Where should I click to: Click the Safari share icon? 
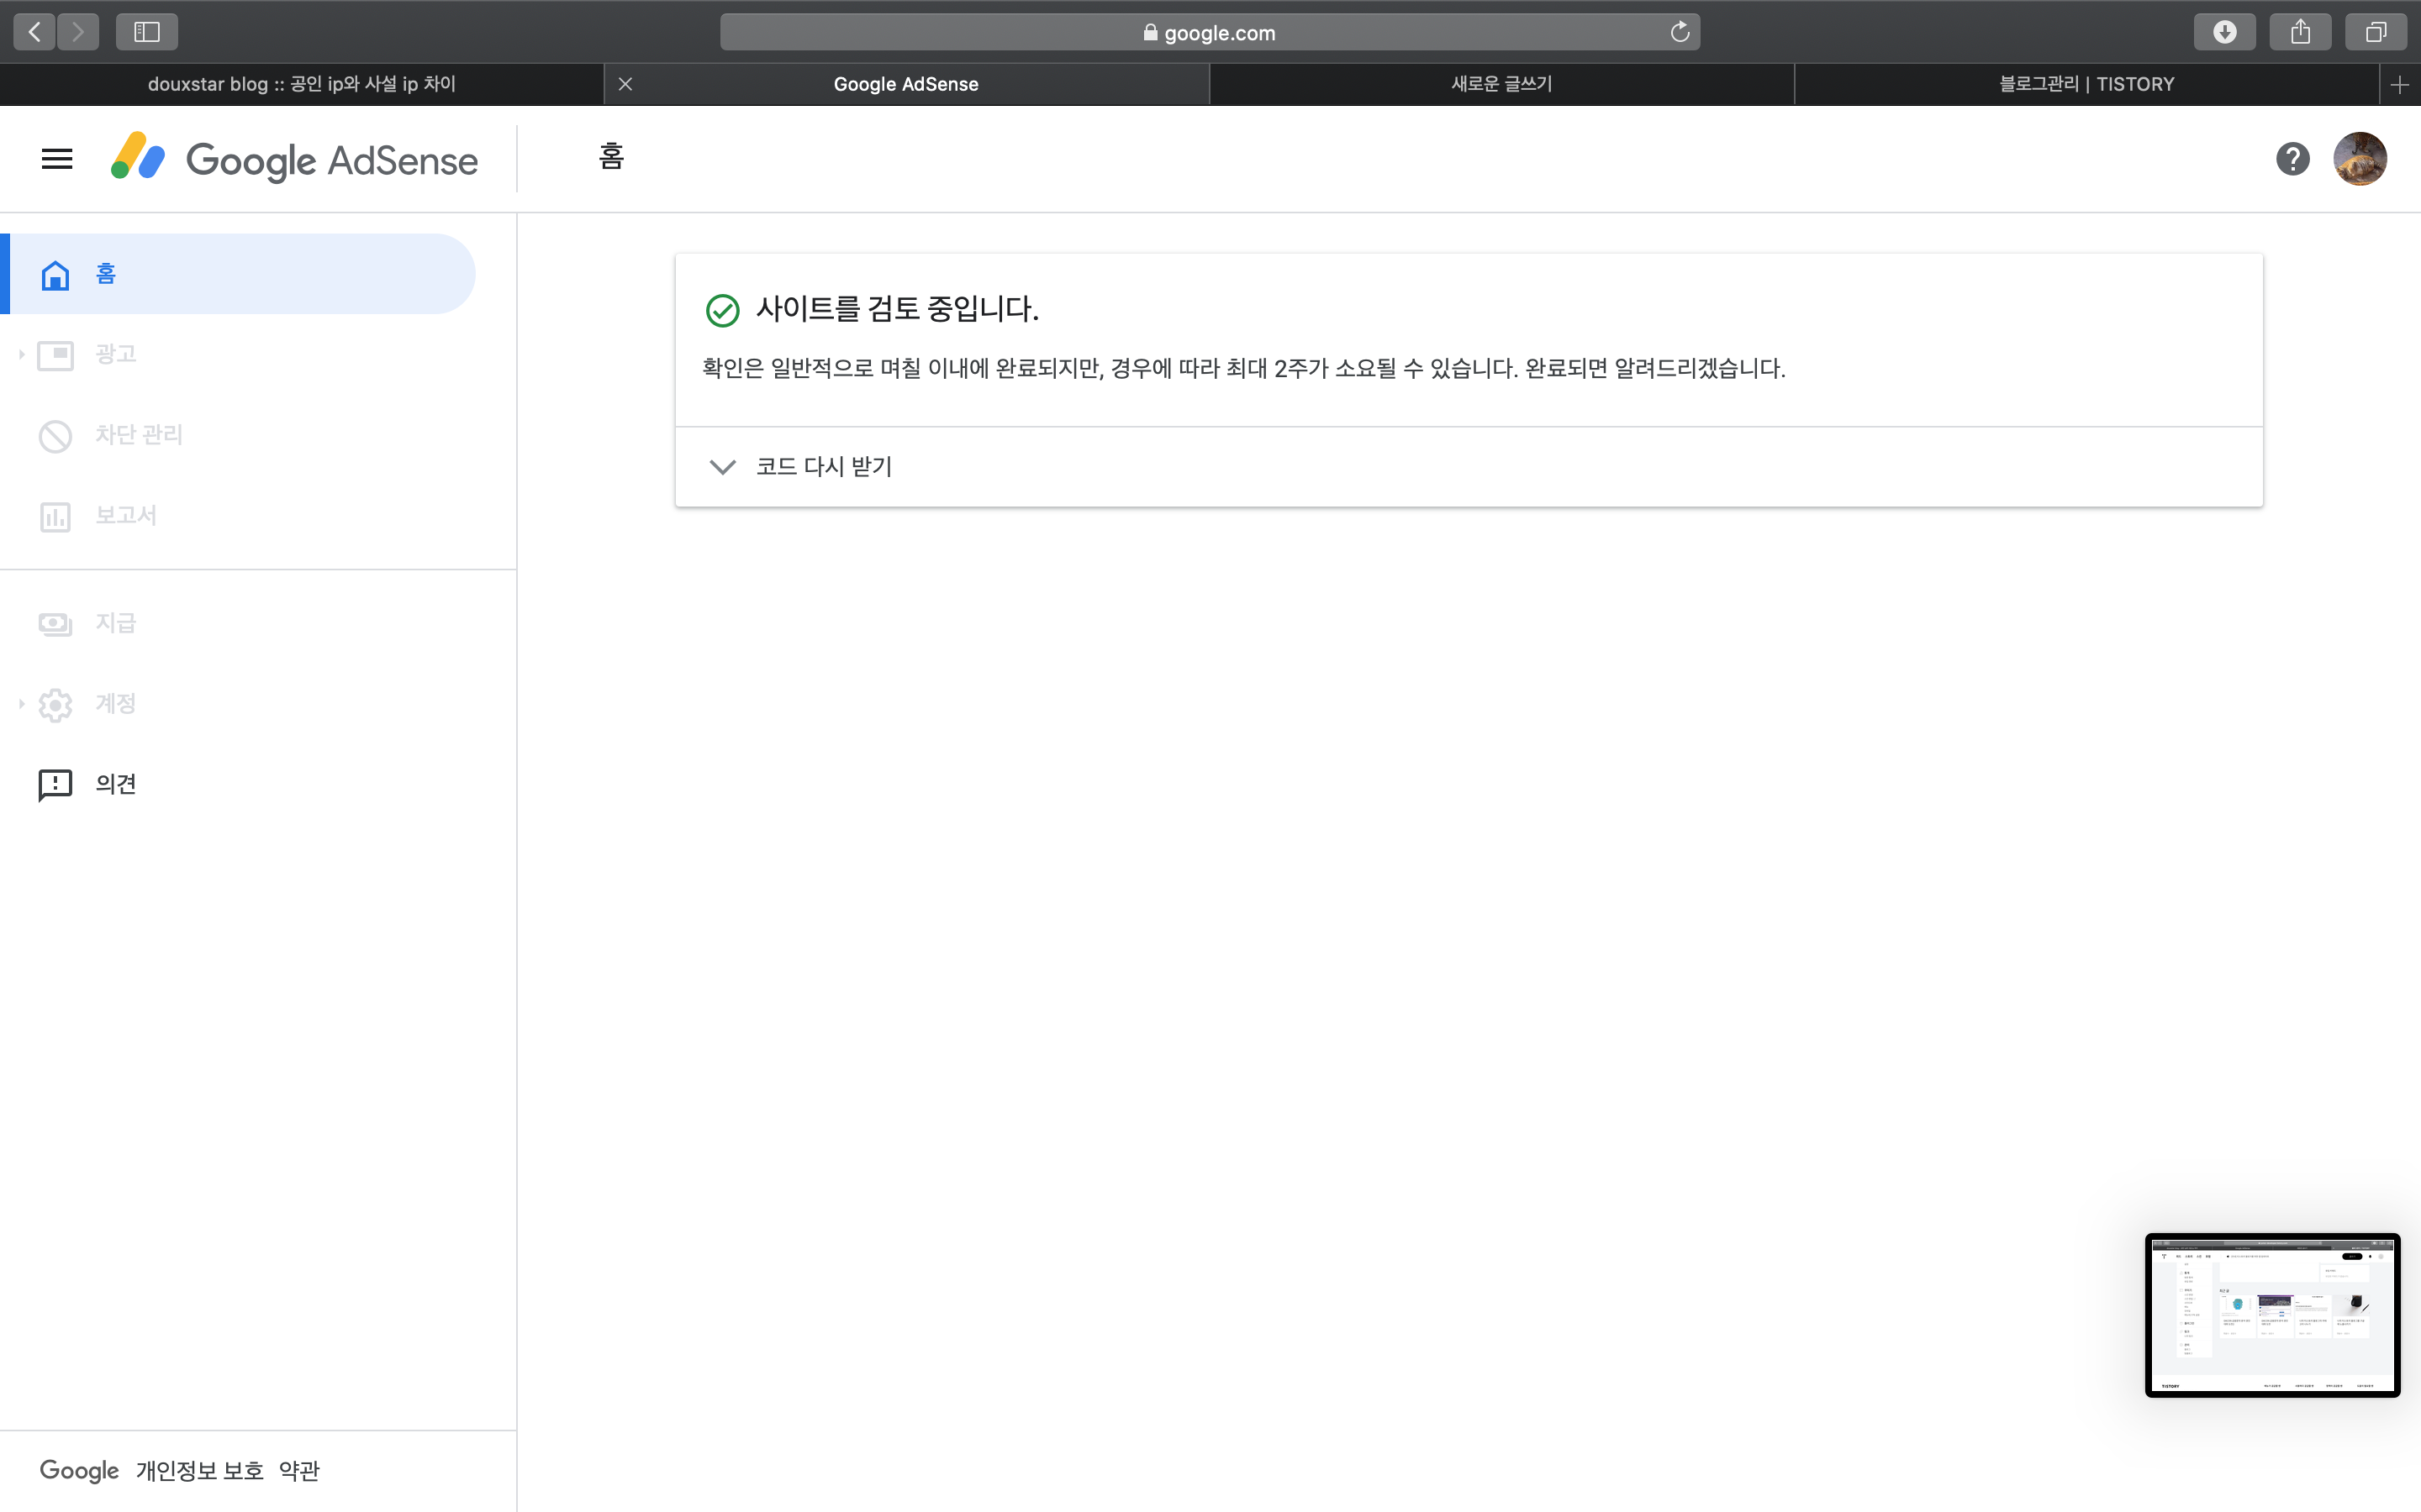point(2300,32)
